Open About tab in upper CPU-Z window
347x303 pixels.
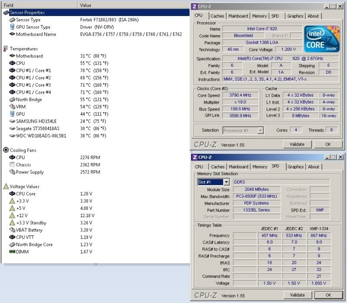[x=313, y=16]
